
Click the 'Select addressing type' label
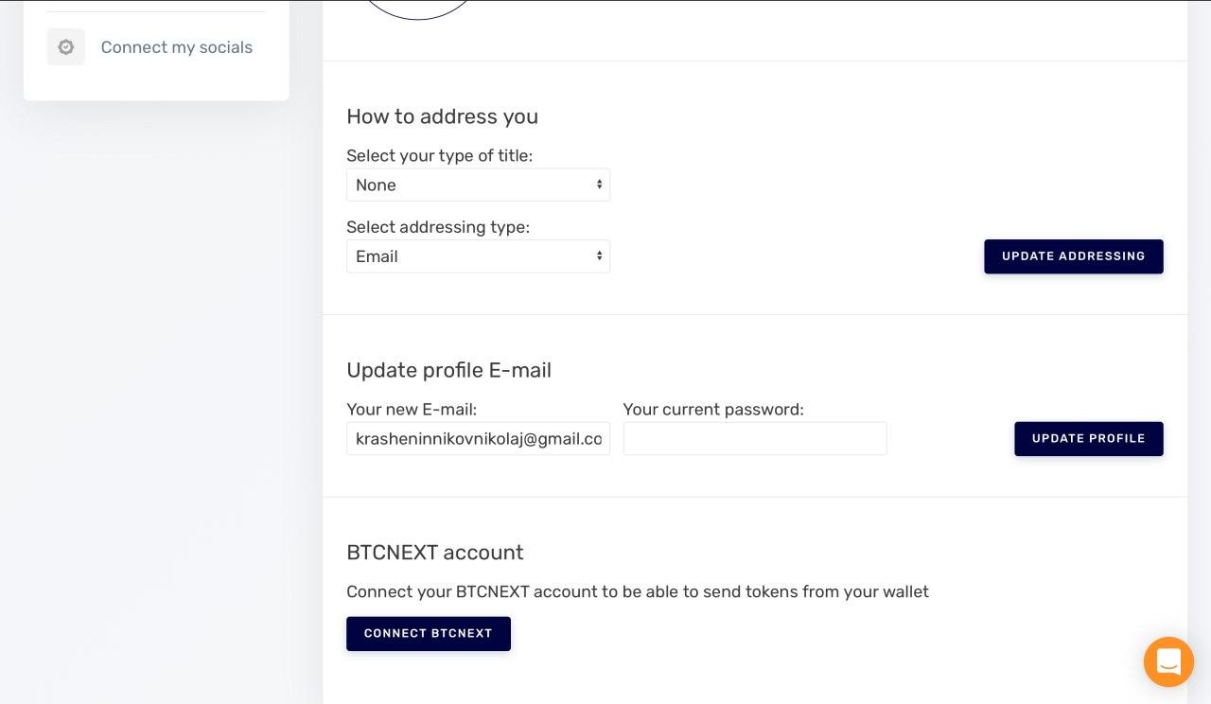pyautogui.click(x=438, y=227)
